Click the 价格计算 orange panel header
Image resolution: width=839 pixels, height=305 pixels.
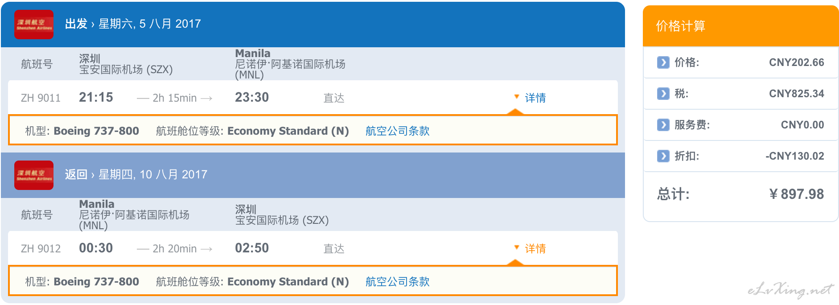click(740, 26)
